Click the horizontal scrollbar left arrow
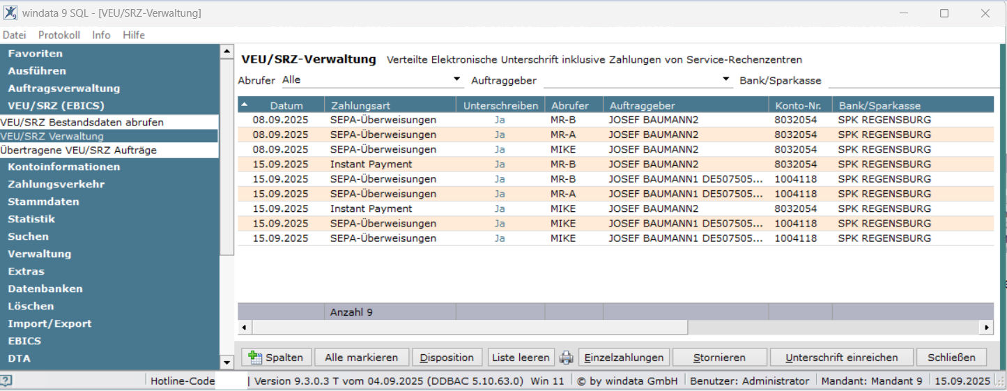Image resolution: width=1007 pixels, height=391 pixels. [245, 327]
